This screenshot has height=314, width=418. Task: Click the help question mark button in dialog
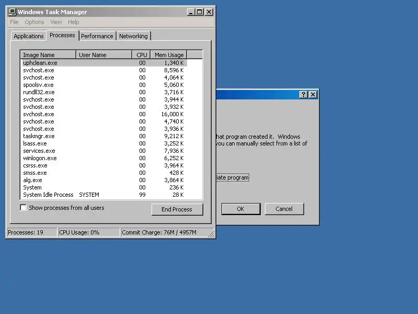click(304, 95)
